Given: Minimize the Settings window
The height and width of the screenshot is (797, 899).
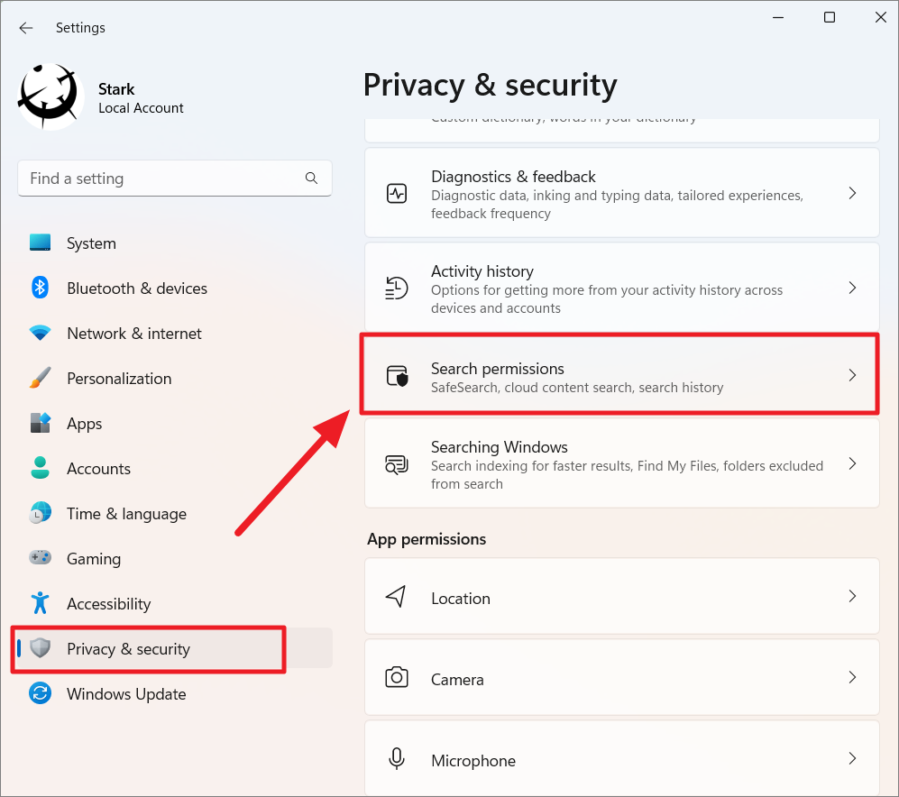Looking at the screenshot, I should pyautogui.click(x=778, y=17).
